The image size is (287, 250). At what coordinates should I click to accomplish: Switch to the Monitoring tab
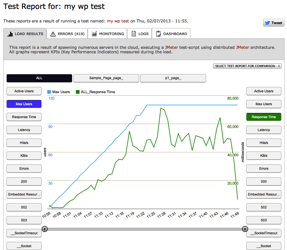click(107, 34)
